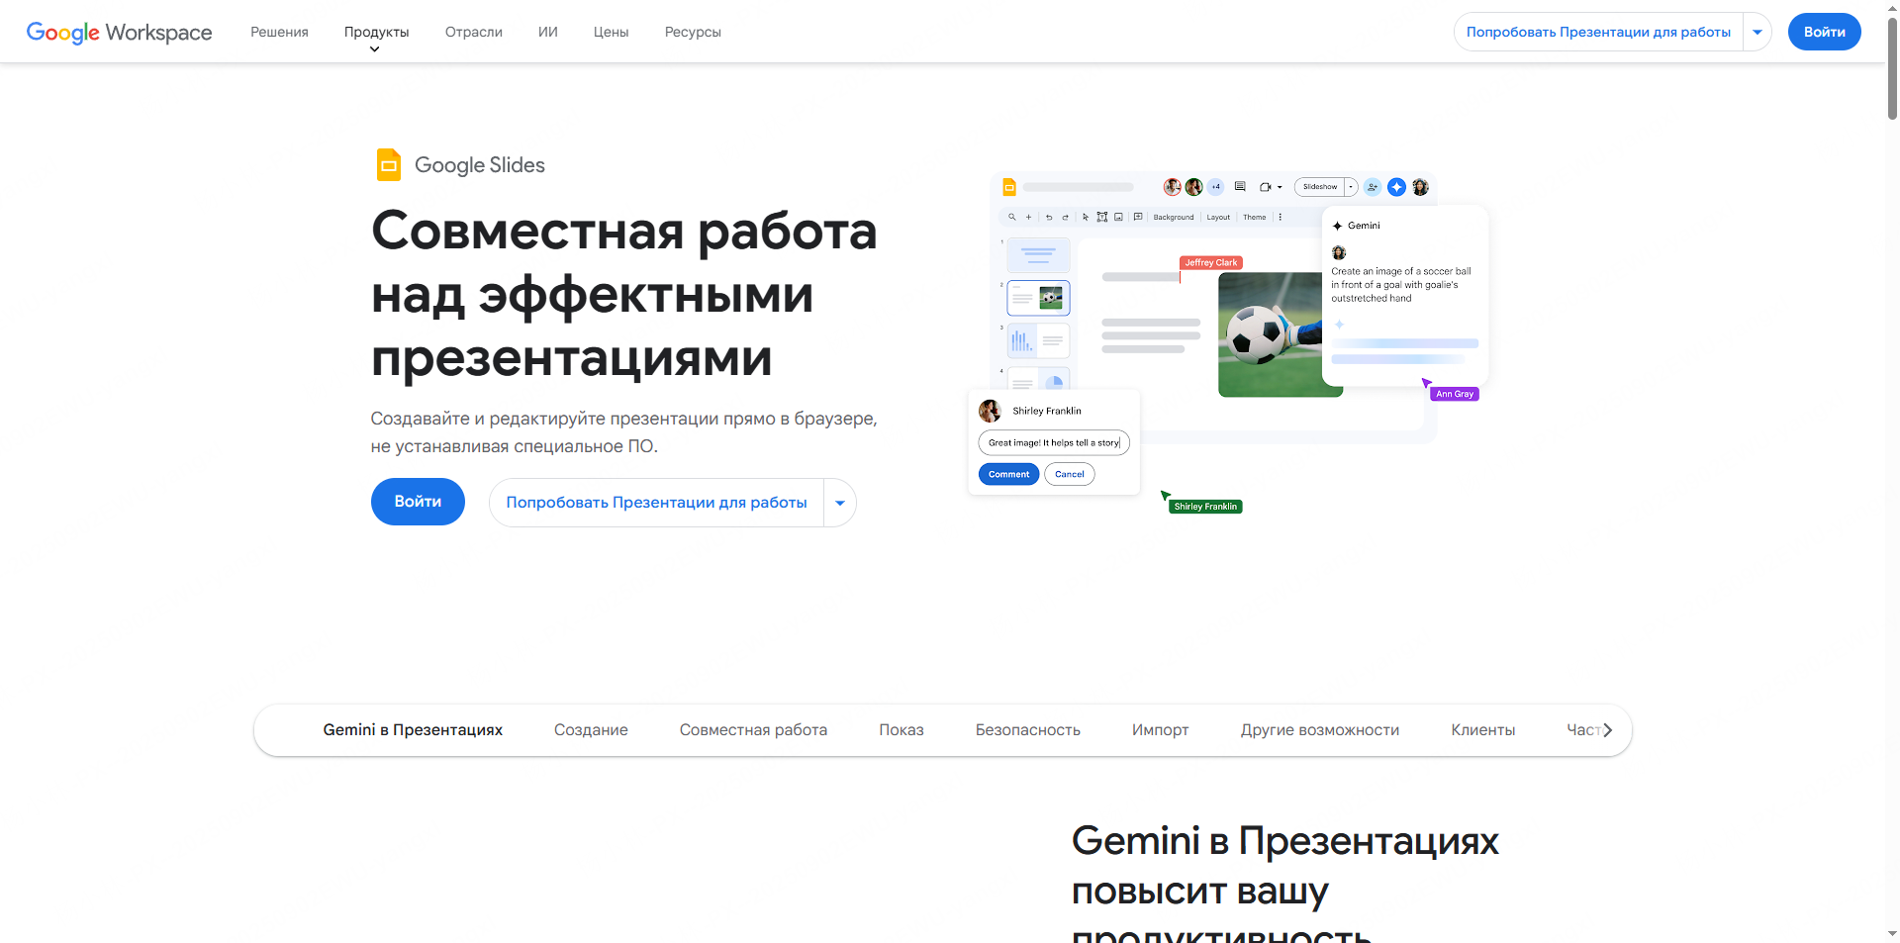The image size is (1900, 943).
Task: Switch to the Совместная работа tab
Action: click(x=753, y=730)
